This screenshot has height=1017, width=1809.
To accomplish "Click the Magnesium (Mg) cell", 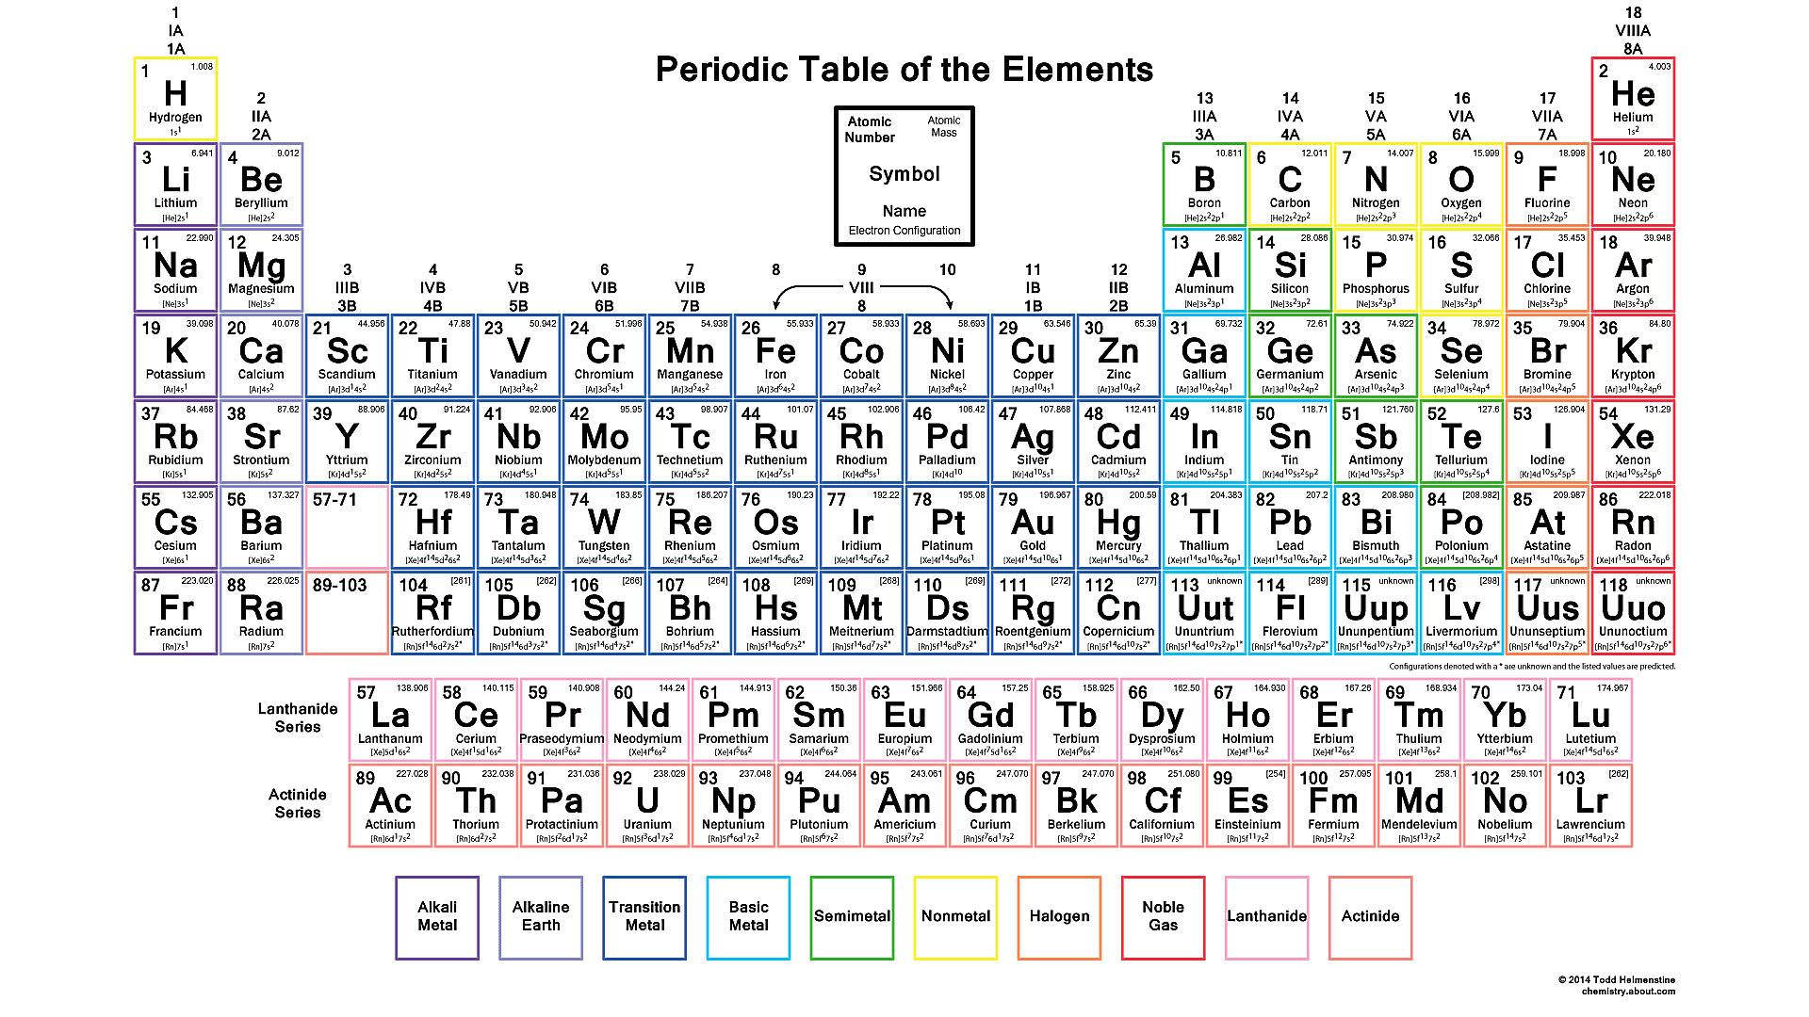I will (261, 270).
